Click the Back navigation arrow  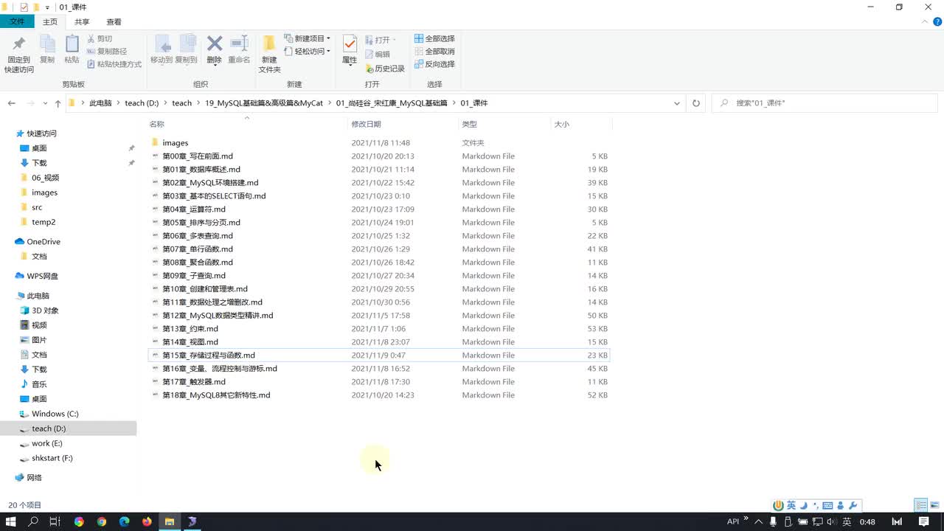(12, 103)
